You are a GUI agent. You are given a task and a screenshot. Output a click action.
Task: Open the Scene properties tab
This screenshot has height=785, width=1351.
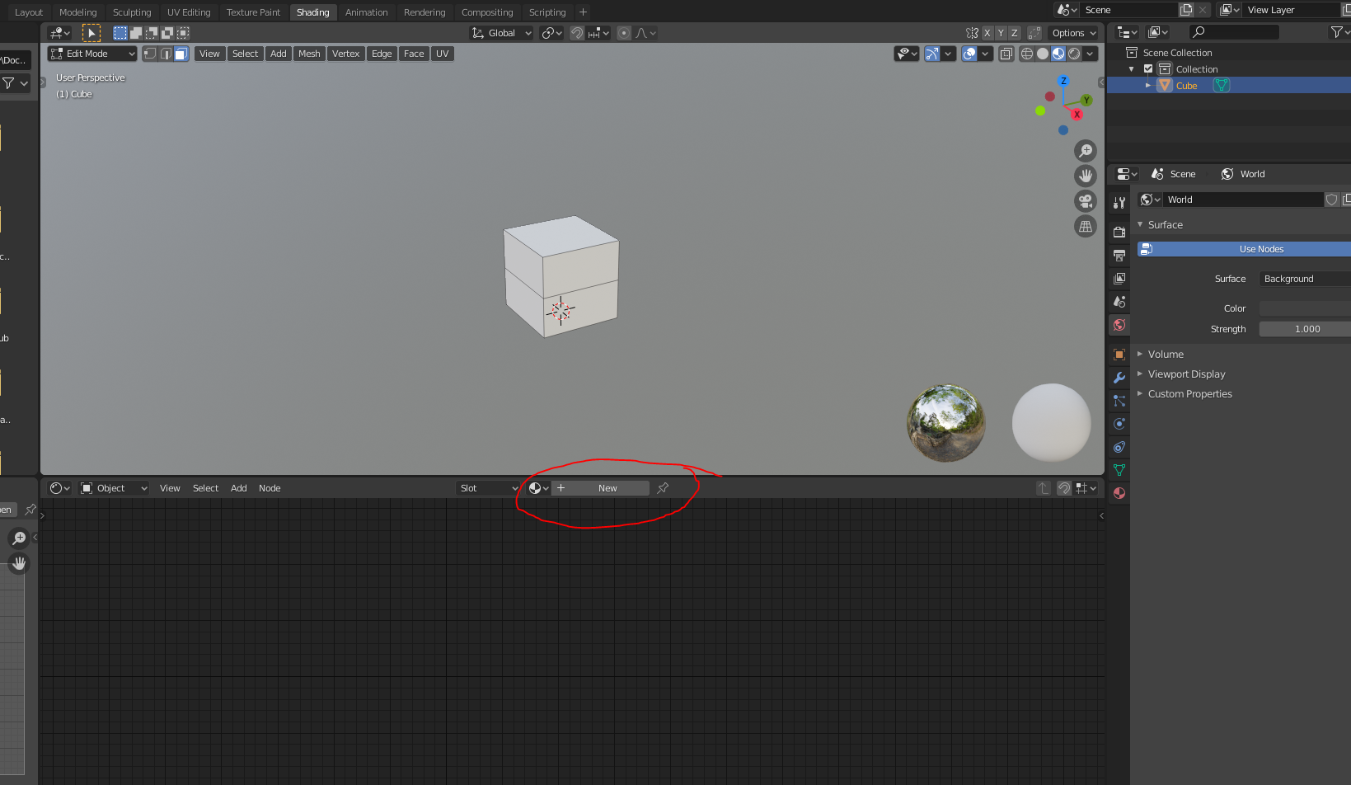(1119, 302)
